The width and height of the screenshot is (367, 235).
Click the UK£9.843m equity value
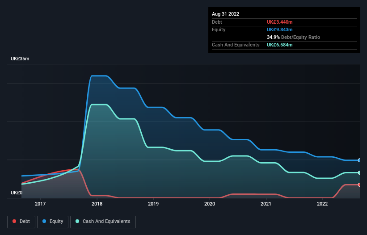280,29
